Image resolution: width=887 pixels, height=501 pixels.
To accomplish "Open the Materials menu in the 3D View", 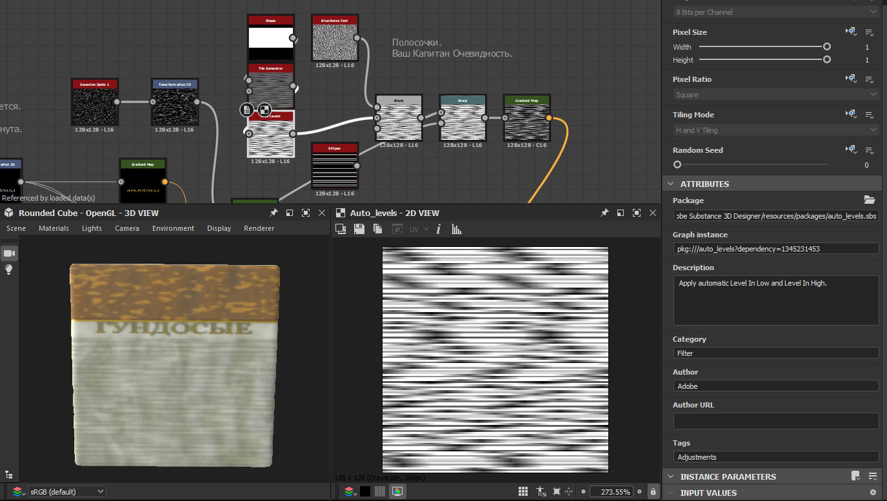I will tap(54, 228).
